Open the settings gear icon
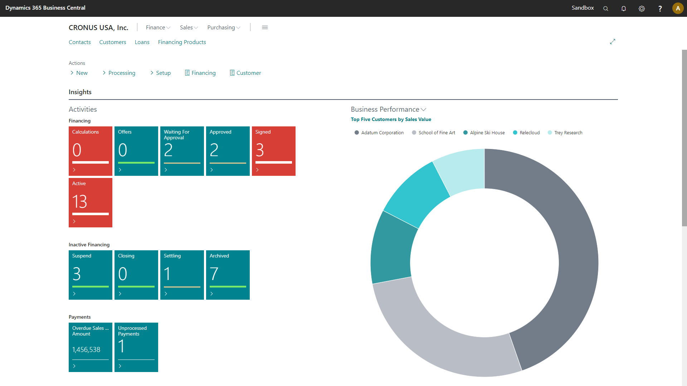The image size is (687, 386). point(642,8)
